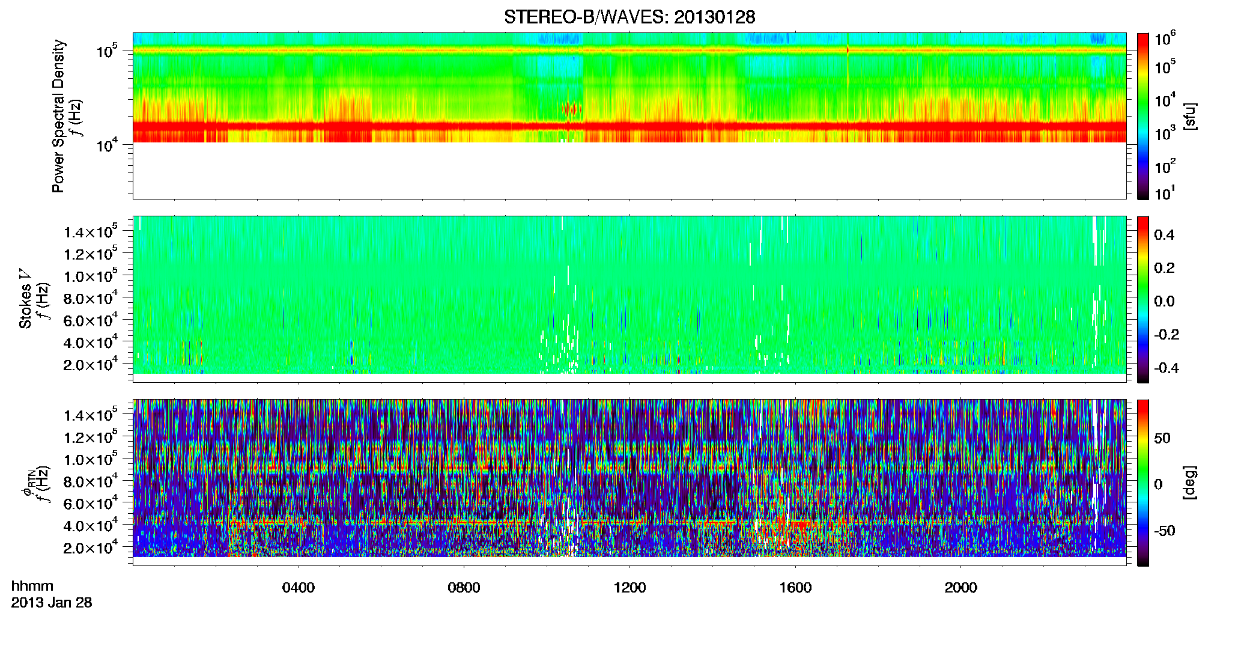Click the [deg] colorbar unit label
This screenshot has height=649, width=1259.
[x=1190, y=483]
